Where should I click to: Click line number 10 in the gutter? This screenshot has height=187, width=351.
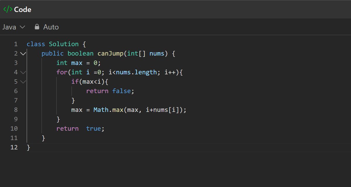click(x=14, y=128)
